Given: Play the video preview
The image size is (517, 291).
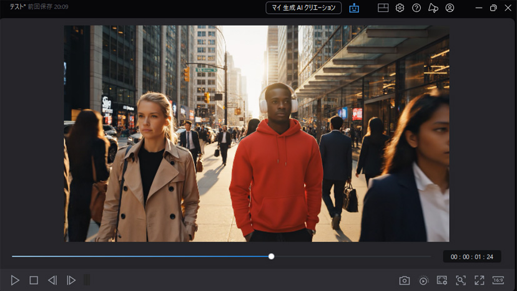Looking at the screenshot, I should point(16,280).
